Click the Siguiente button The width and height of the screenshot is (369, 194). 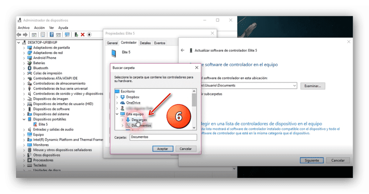coord(312,160)
